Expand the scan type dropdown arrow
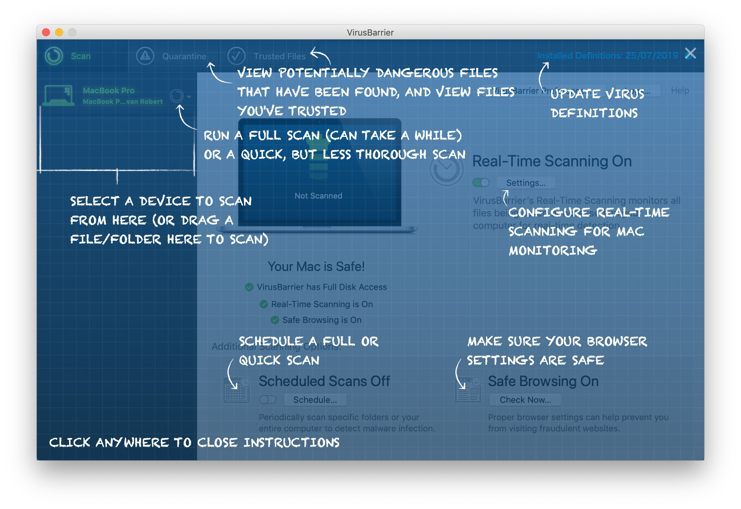 pos(189,97)
